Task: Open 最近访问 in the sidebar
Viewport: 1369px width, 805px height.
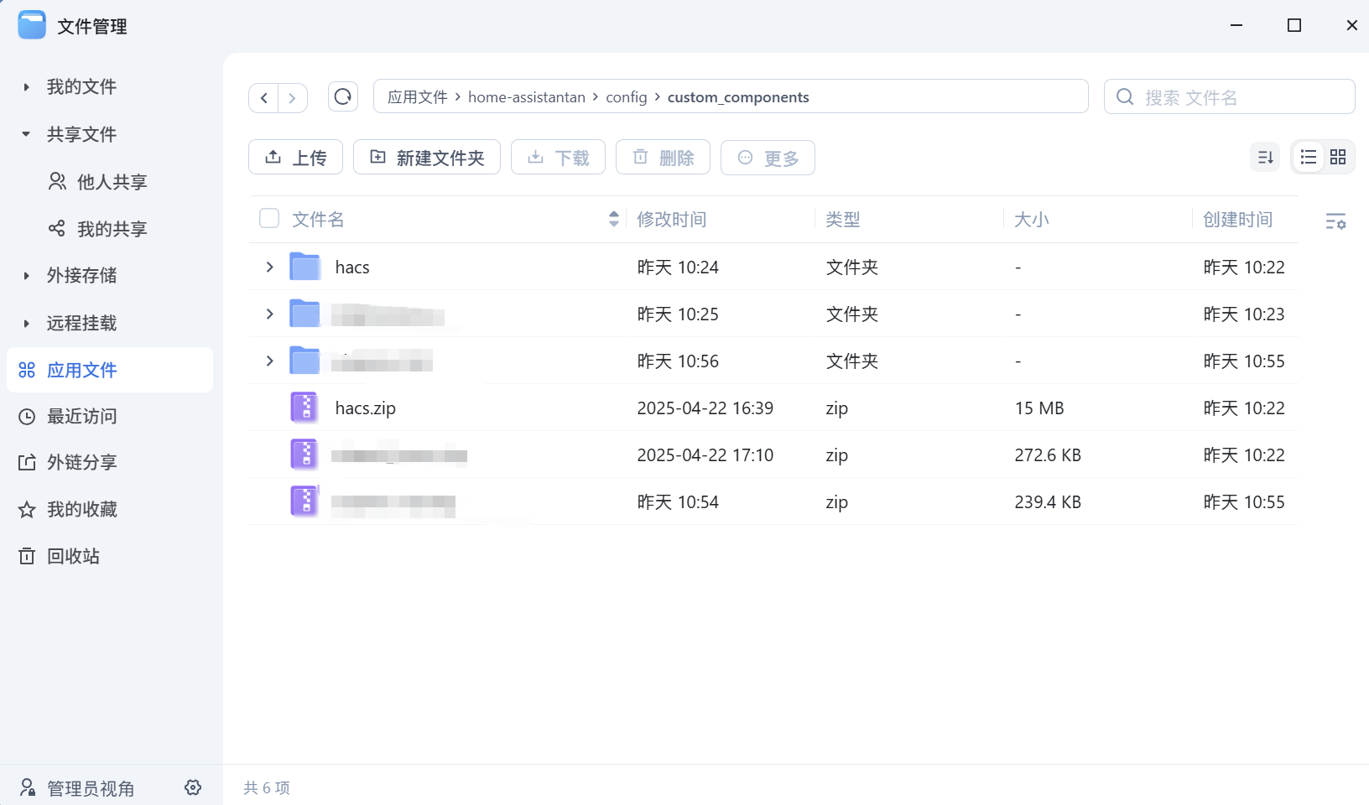Action: (x=81, y=416)
